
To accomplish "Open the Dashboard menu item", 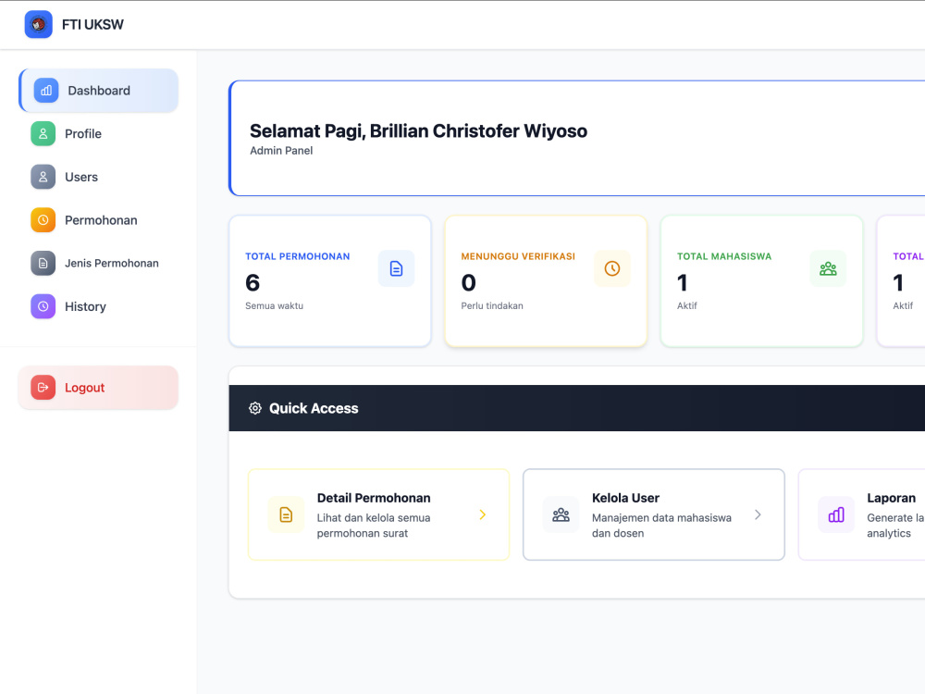I will (99, 91).
